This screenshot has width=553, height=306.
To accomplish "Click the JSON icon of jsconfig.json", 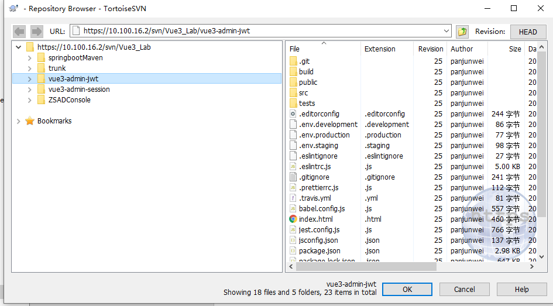I will [293, 240].
